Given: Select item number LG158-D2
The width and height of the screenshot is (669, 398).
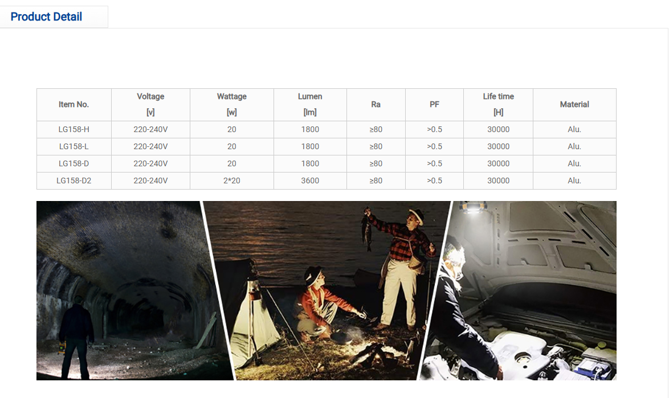Looking at the screenshot, I should click(x=74, y=180).
